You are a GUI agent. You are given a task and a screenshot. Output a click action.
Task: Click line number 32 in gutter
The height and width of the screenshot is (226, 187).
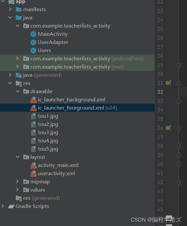[x=160, y=92]
